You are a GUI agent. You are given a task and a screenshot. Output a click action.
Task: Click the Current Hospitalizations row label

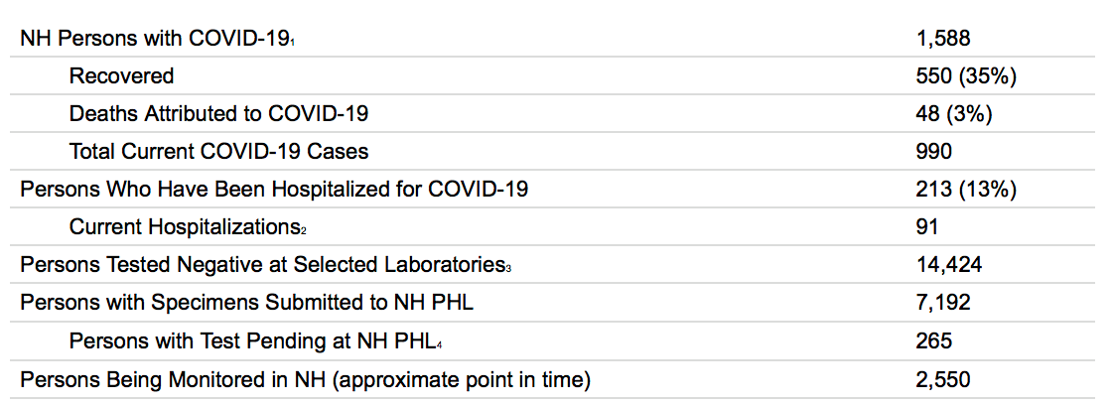click(185, 227)
